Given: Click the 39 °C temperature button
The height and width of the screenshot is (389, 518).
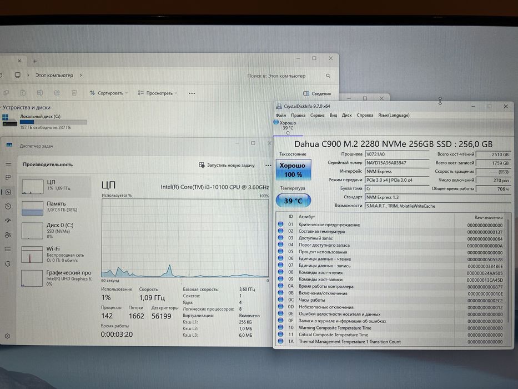Looking at the screenshot, I should tap(293, 201).
